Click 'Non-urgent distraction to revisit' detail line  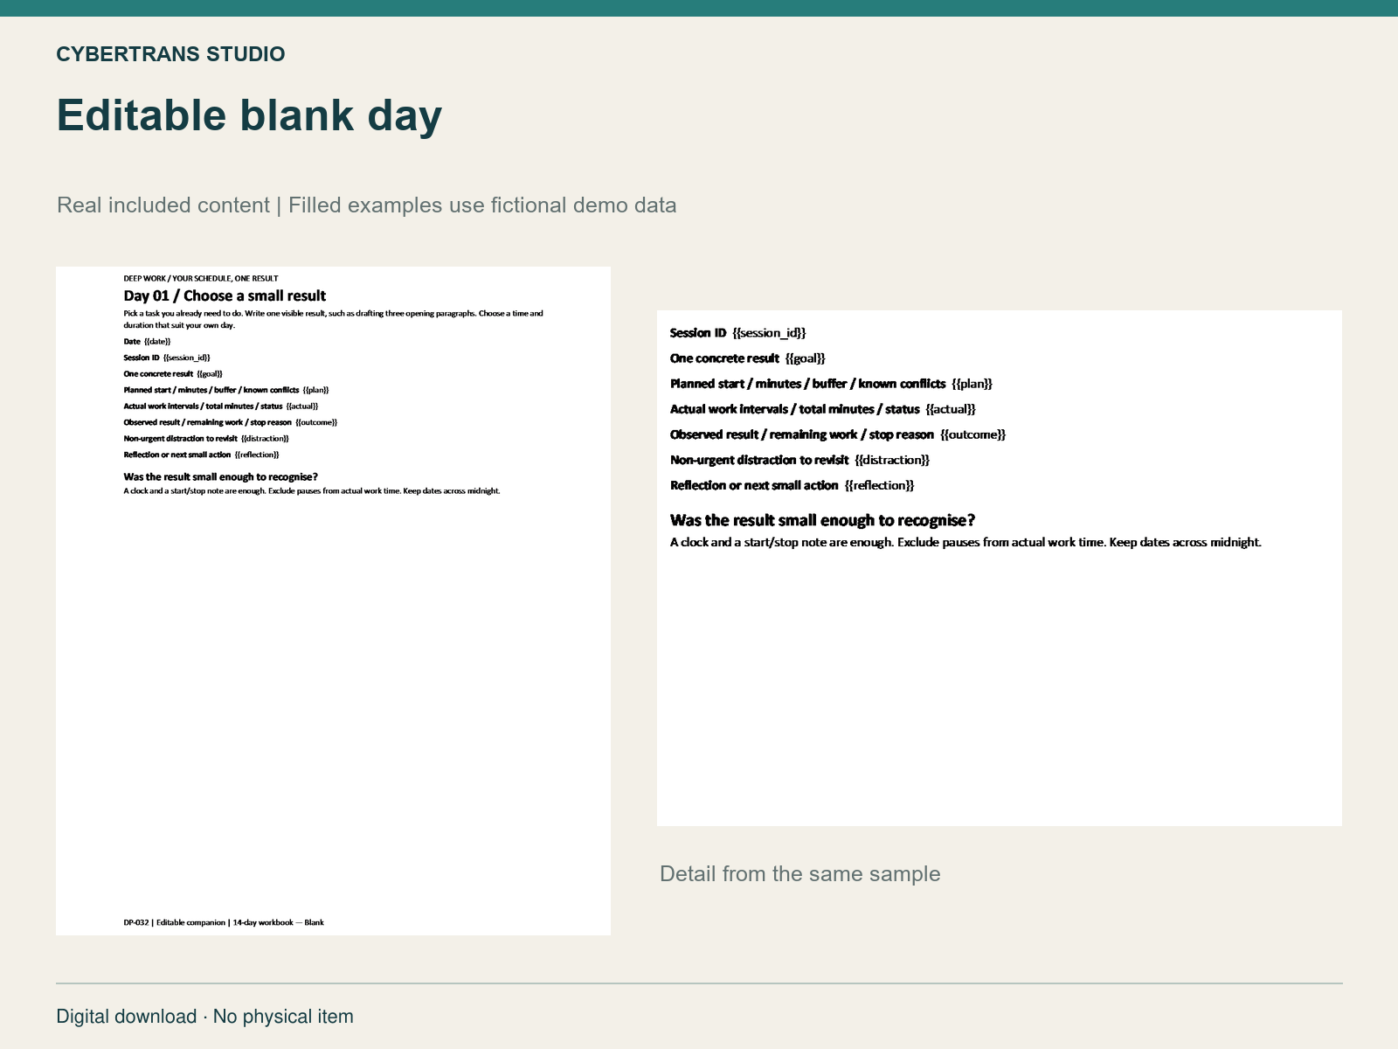pyautogui.click(x=799, y=460)
